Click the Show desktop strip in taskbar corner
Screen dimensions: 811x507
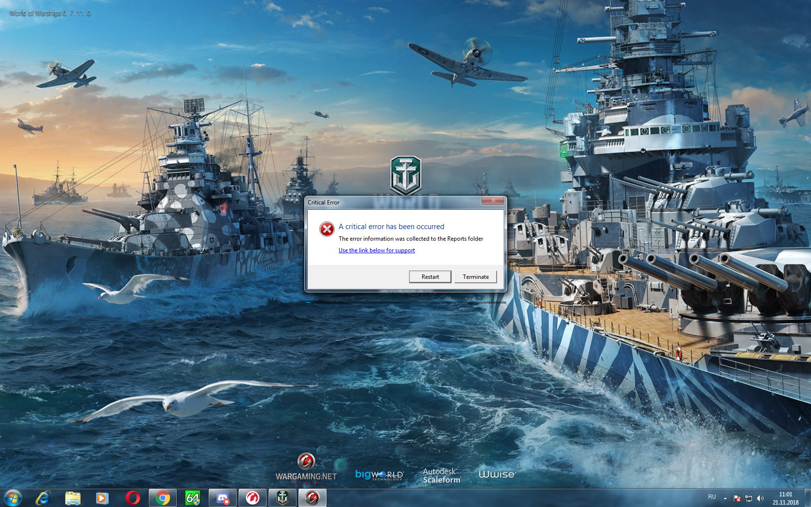click(x=808, y=498)
